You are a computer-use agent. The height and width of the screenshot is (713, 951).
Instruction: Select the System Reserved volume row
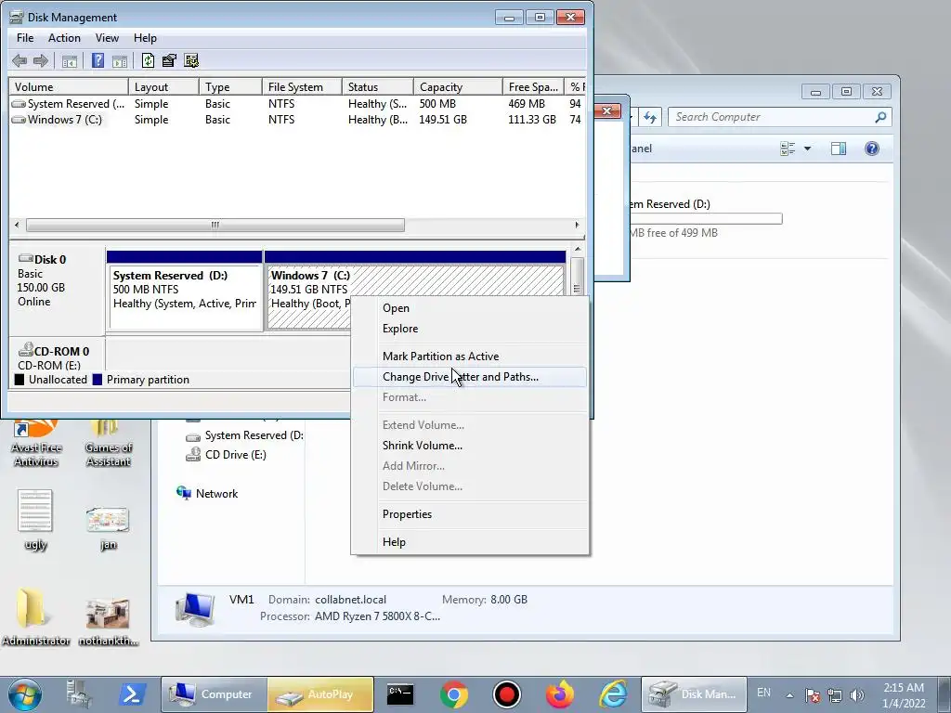click(x=297, y=104)
